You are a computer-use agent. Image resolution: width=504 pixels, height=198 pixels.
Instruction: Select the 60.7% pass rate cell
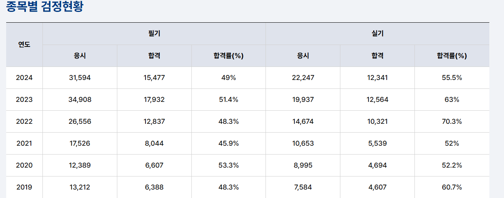click(452, 187)
